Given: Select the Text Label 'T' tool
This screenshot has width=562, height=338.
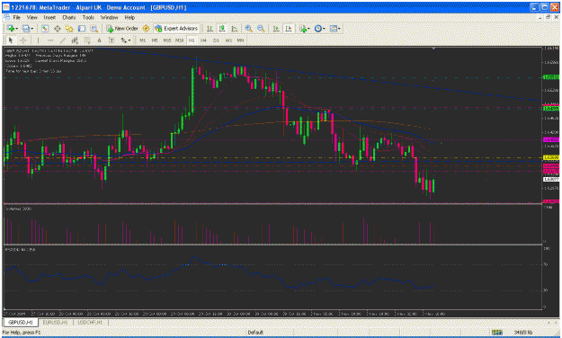Looking at the screenshot, I should pyautogui.click(x=112, y=40).
